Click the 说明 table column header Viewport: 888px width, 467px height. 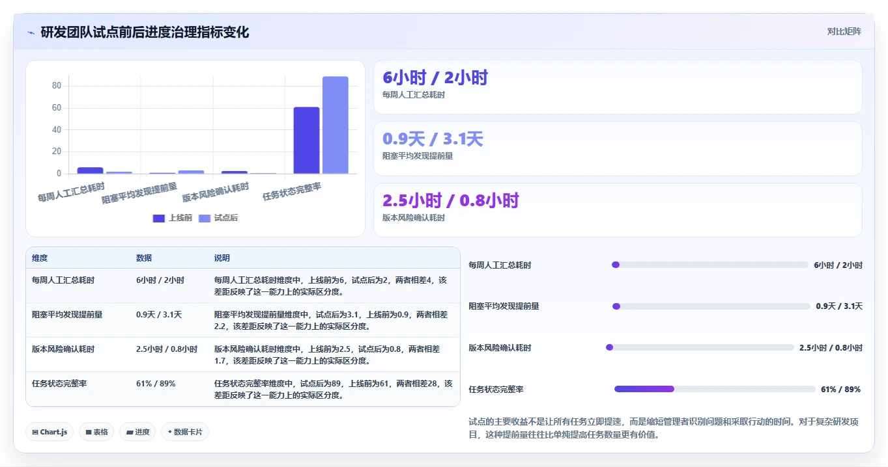(x=222, y=258)
